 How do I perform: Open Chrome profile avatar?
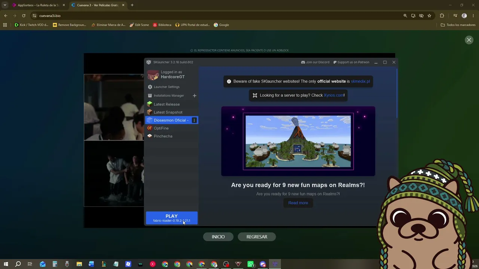[464, 16]
